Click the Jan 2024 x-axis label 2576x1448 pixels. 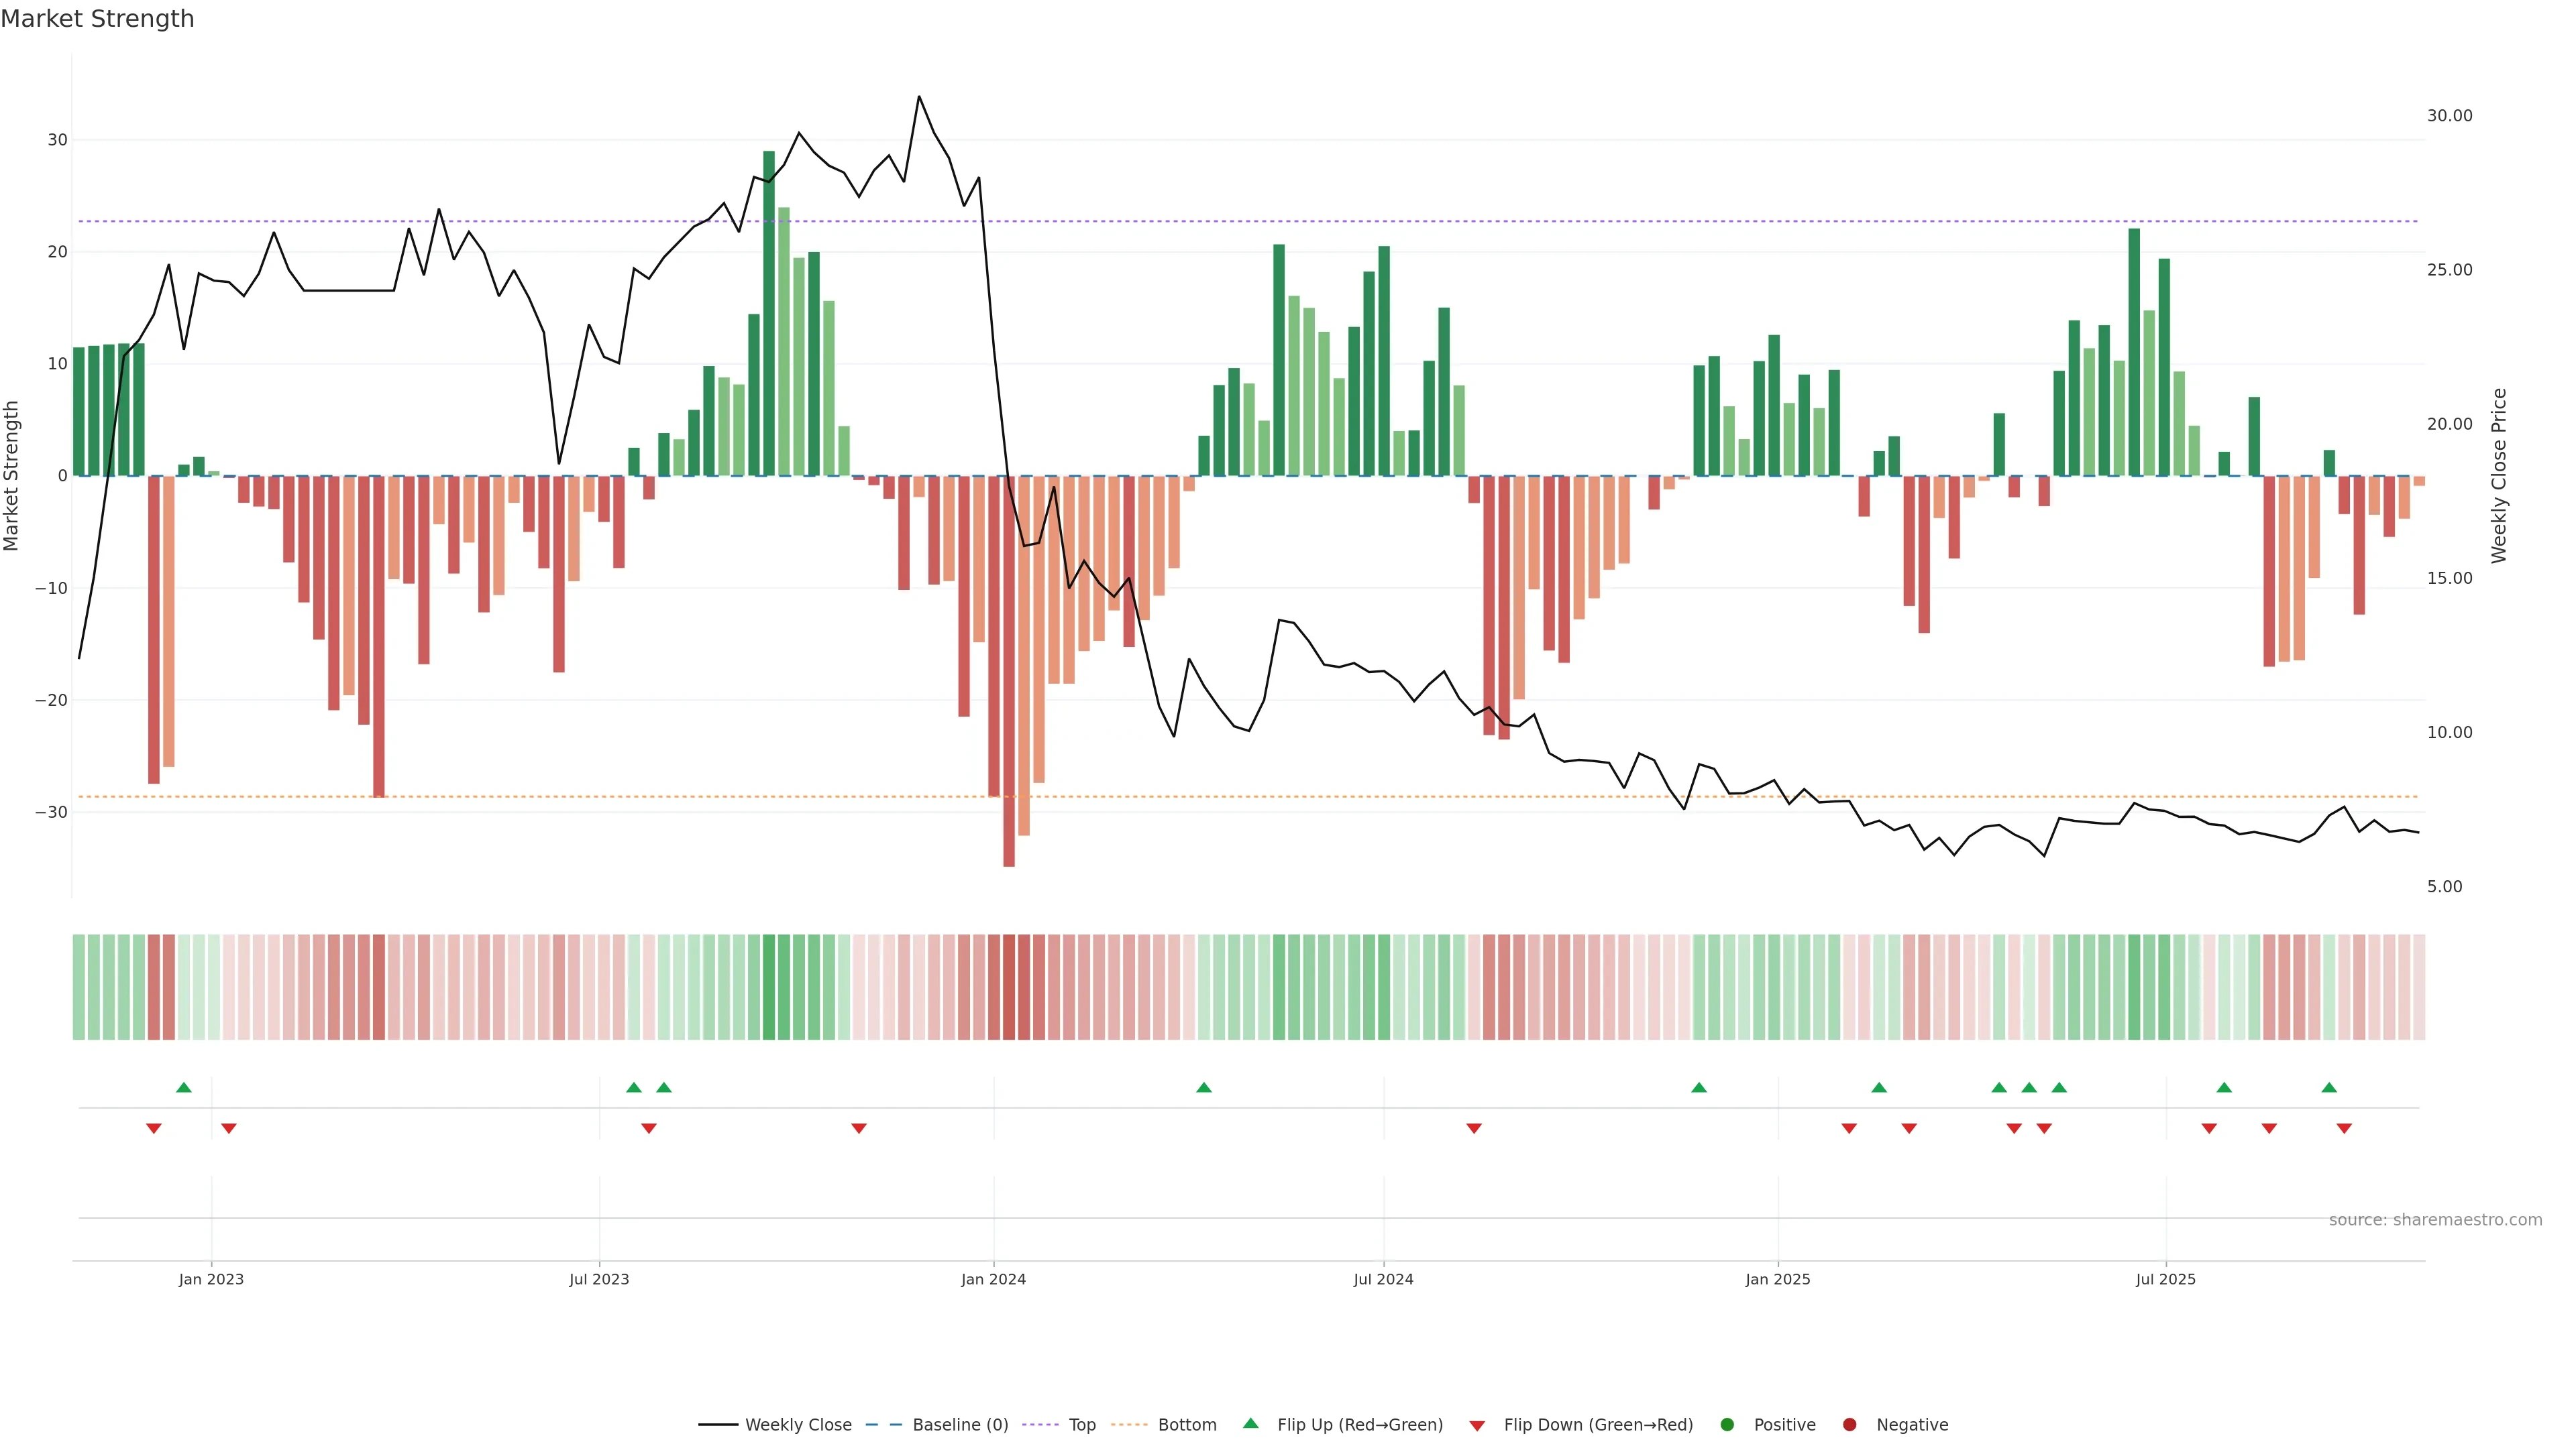pos(993,1279)
